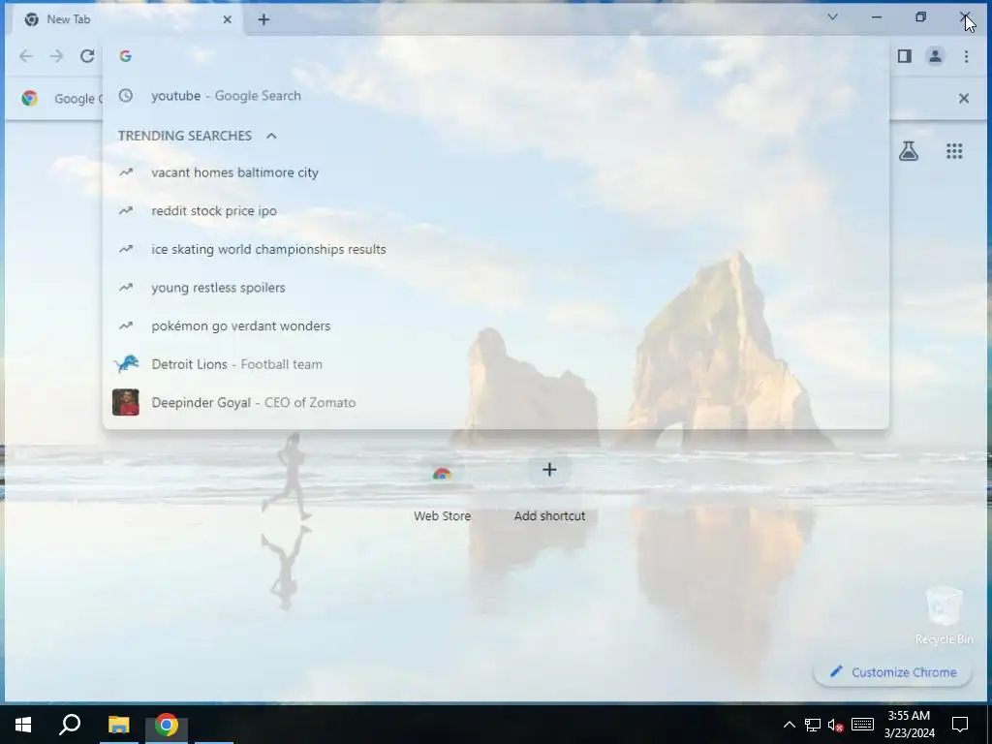Select pokémon go verdant wonders suggestion
This screenshot has height=744, width=992.
495,325
